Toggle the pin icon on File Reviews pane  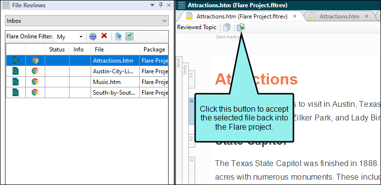(x=161, y=5)
